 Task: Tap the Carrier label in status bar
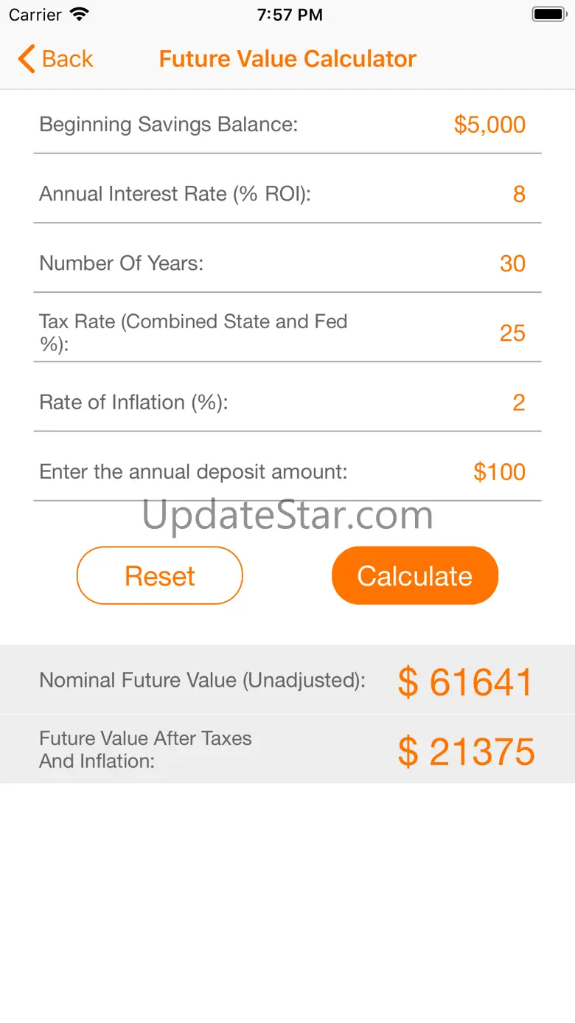tap(35, 15)
